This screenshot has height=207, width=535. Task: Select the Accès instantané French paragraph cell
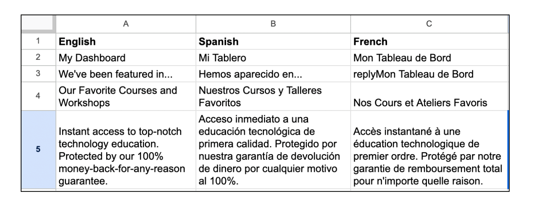click(429, 150)
